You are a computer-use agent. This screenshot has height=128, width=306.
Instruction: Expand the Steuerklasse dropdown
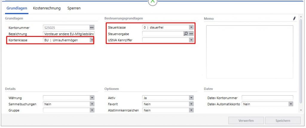tap(191, 28)
